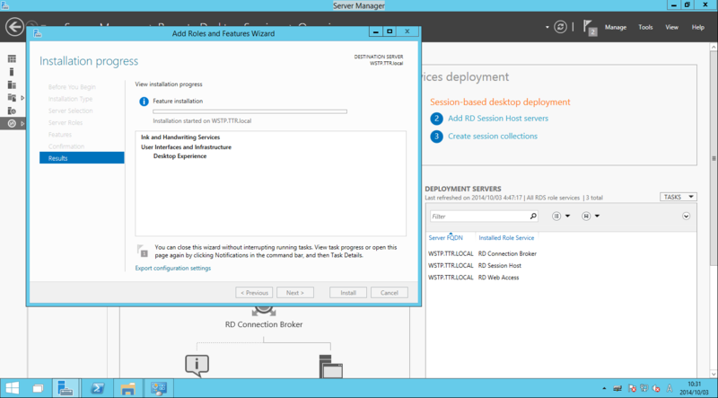Click the Previous button in the wizard

254,293
